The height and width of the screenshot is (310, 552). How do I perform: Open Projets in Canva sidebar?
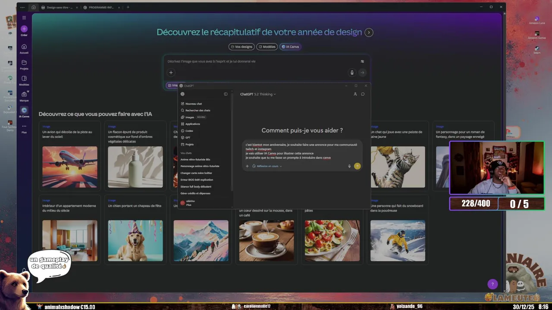tap(24, 65)
